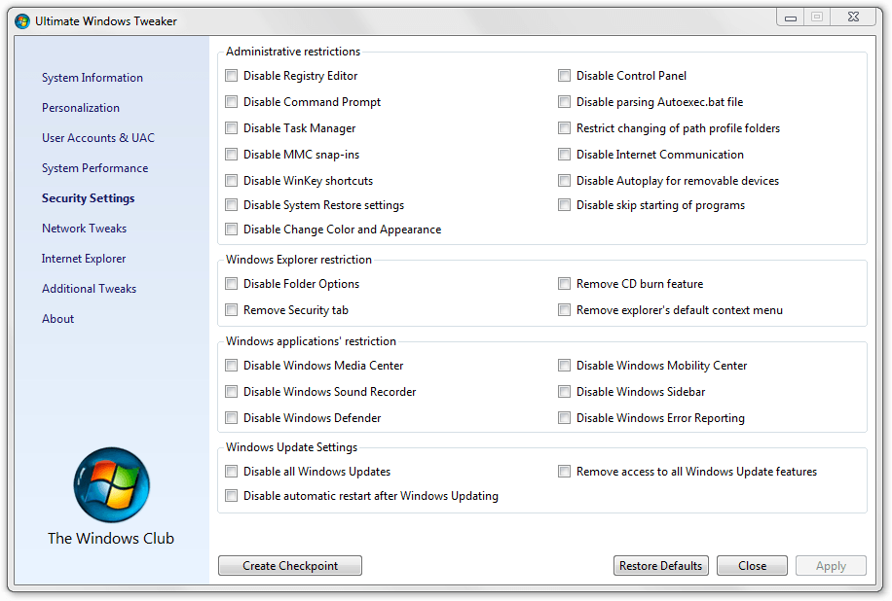Check Disable Windows Media Center
The image size is (892, 601).
pyautogui.click(x=231, y=366)
